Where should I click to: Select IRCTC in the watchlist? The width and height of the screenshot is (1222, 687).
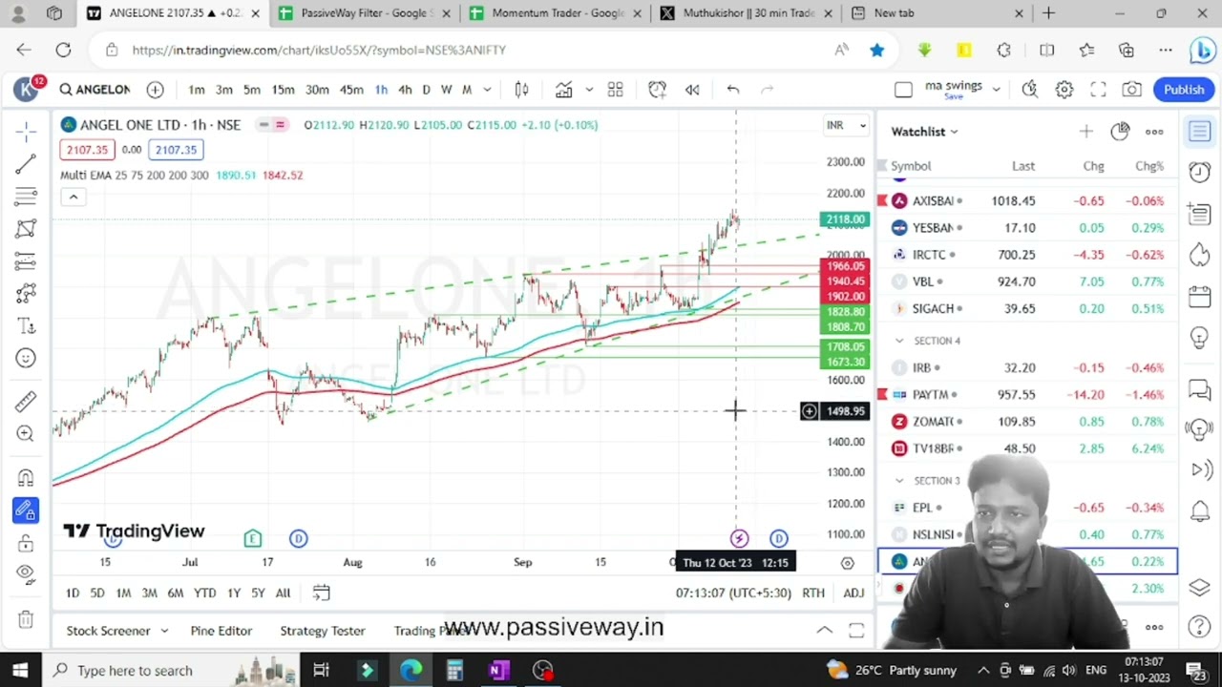[x=1028, y=255]
